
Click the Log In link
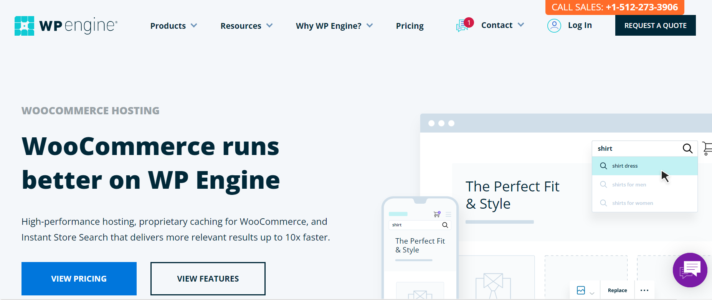580,25
